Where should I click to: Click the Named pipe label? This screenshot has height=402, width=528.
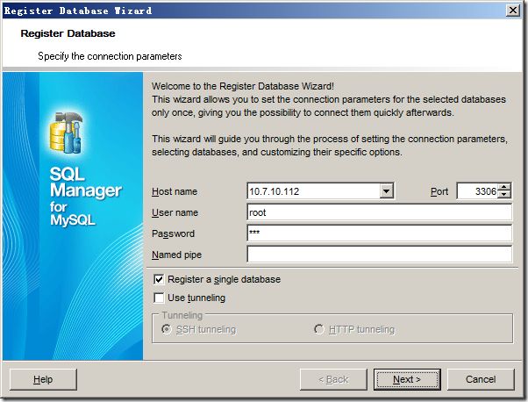176,255
